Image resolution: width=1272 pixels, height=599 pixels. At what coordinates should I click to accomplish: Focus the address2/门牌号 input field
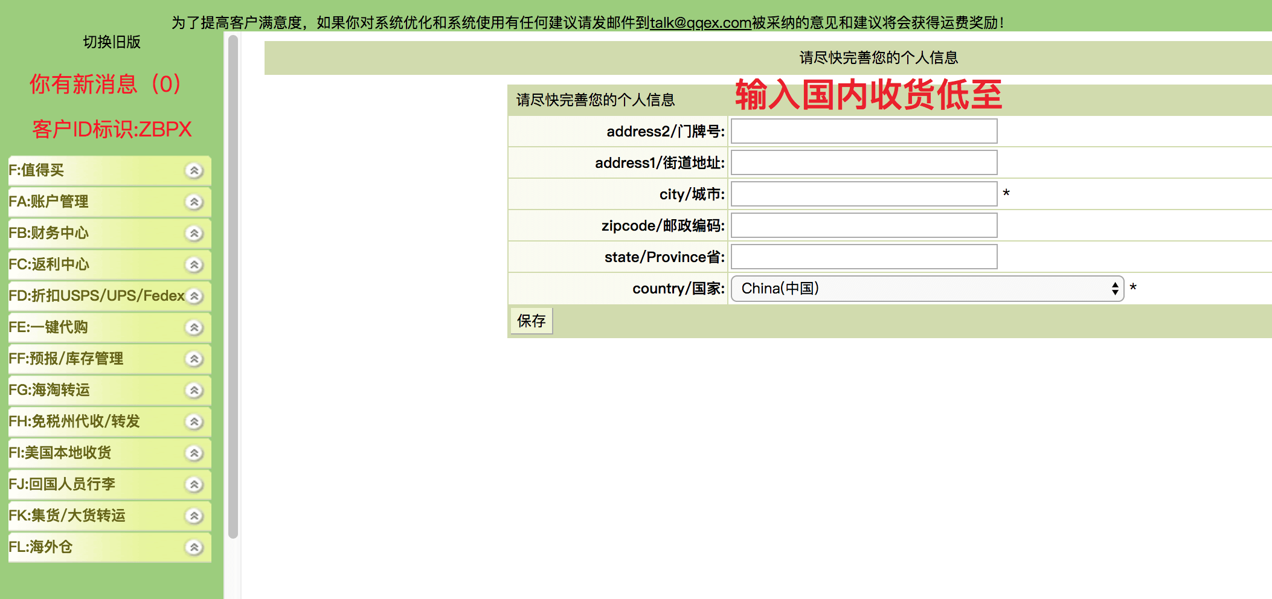(864, 131)
